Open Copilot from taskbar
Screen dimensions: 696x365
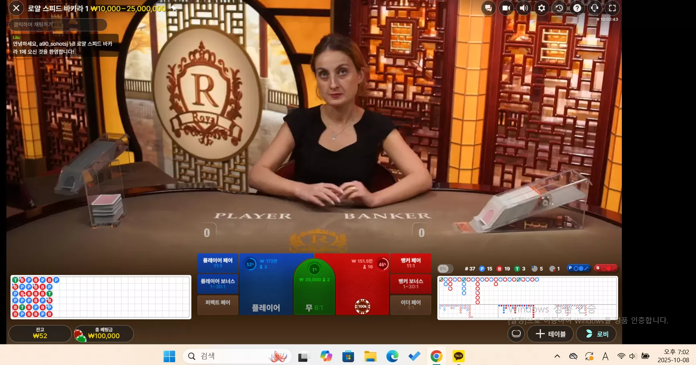click(326, 356)
